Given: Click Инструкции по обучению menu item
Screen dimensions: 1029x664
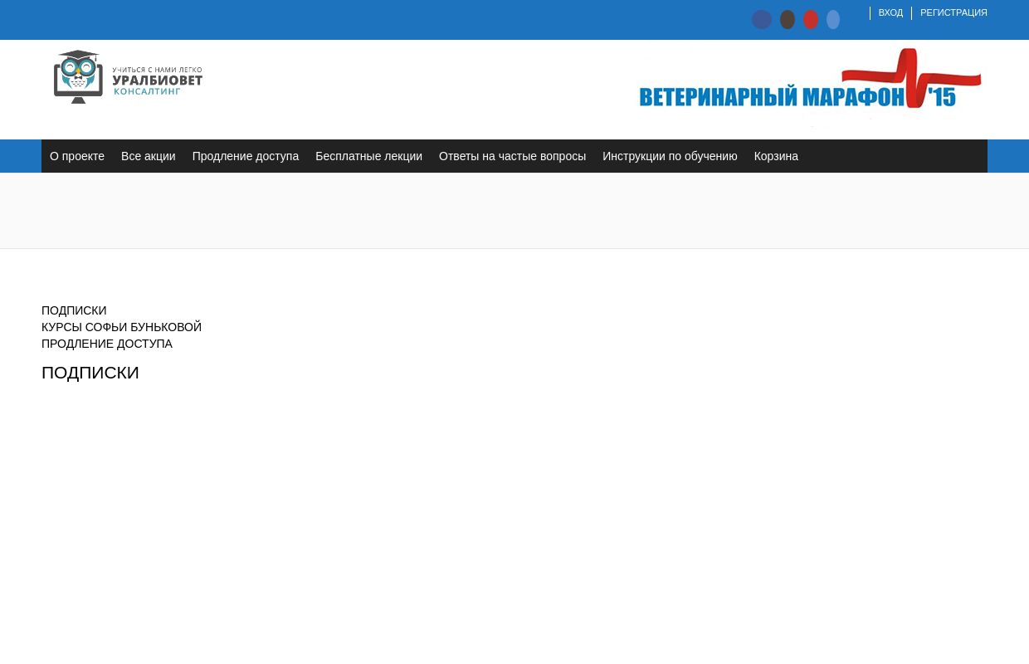Looking at the screenshot, I should pyautogui.click(x=670, y=156).
